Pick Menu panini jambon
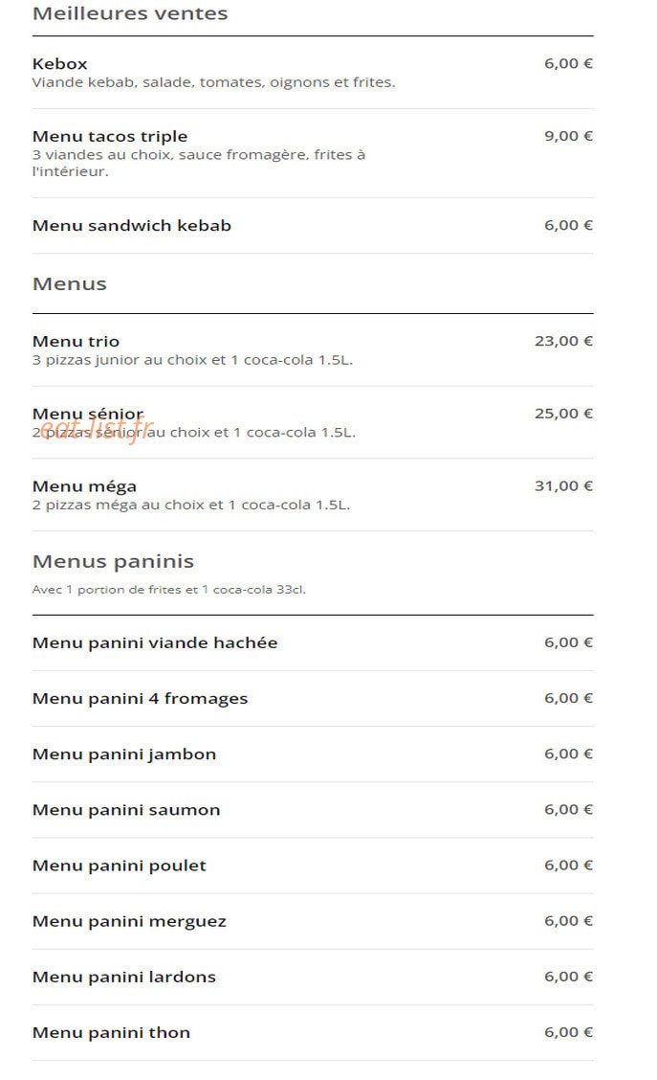This screenshot has height=1080, width=657. pos(313,754)
